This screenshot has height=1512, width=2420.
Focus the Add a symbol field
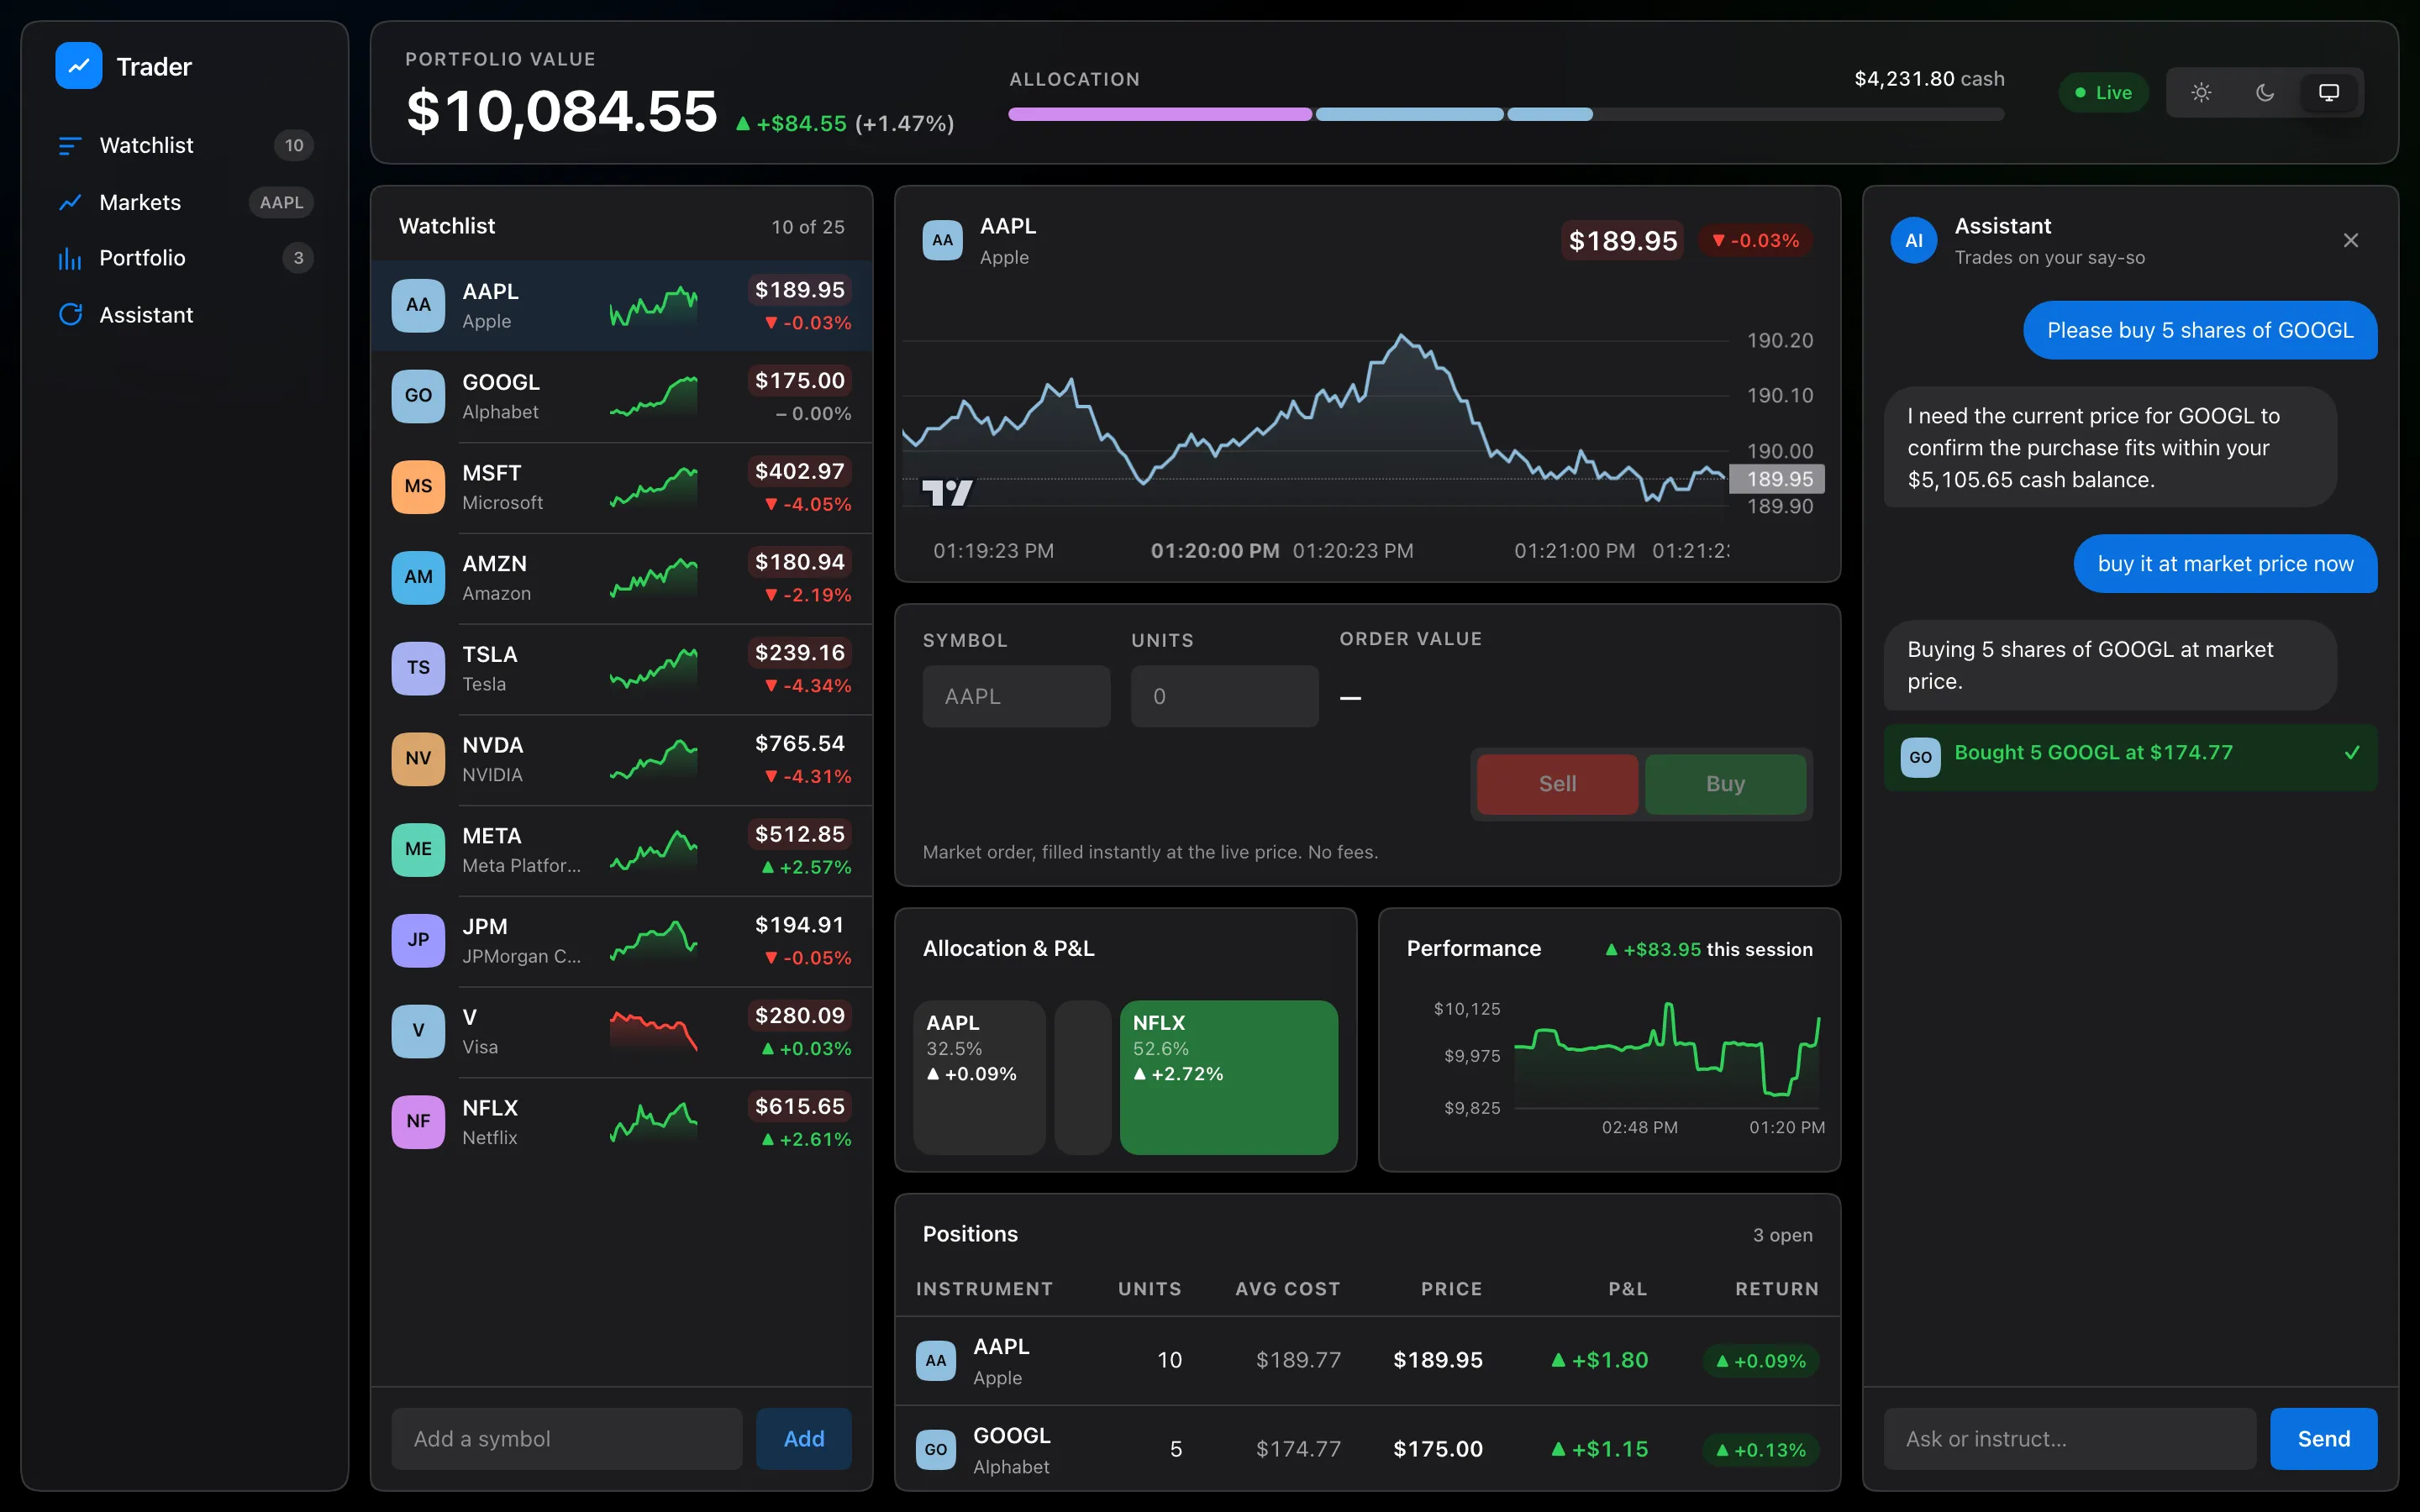pyautogui.click(x=566, y=1439)
